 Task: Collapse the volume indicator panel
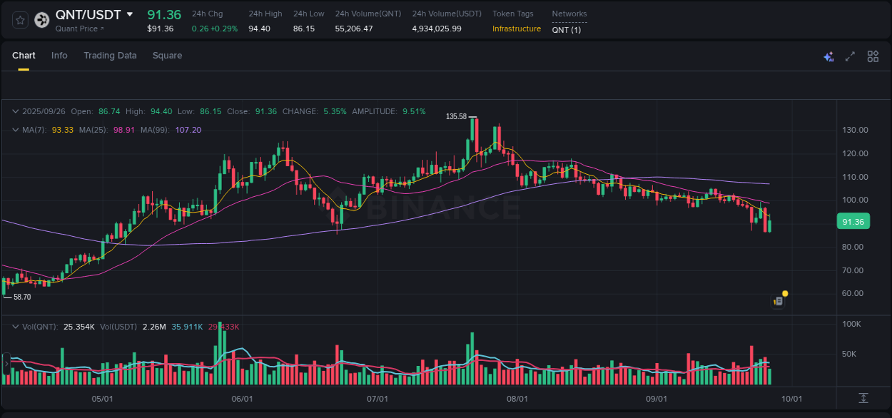[x=14, y=326]
